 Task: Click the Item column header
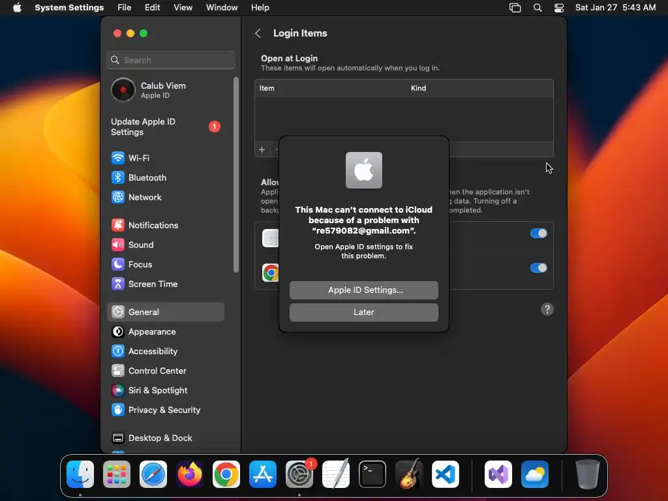point(267,88)
